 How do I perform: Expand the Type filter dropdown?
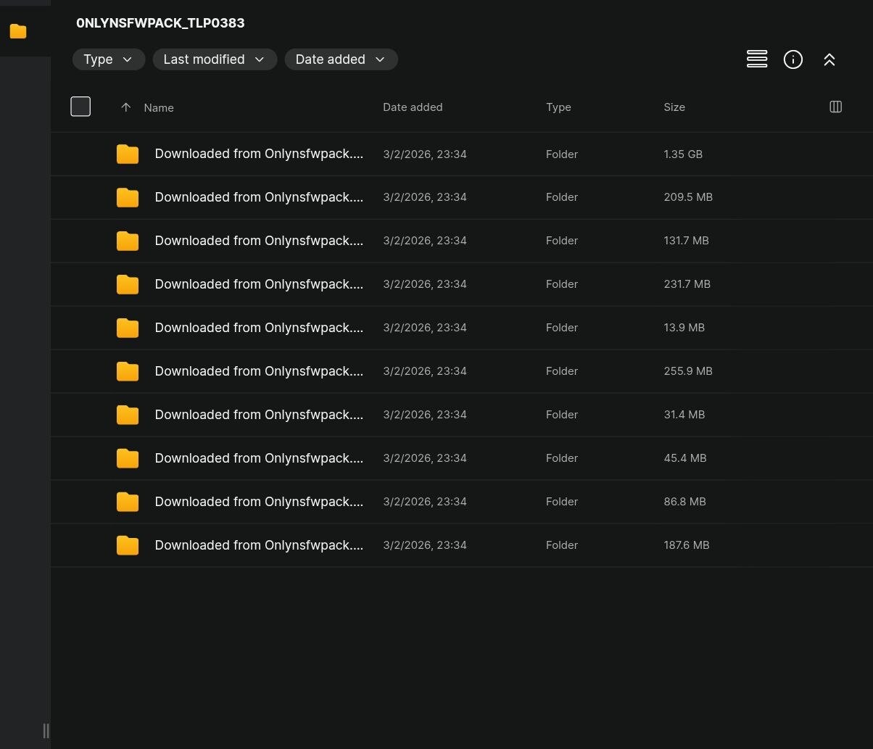108,59
